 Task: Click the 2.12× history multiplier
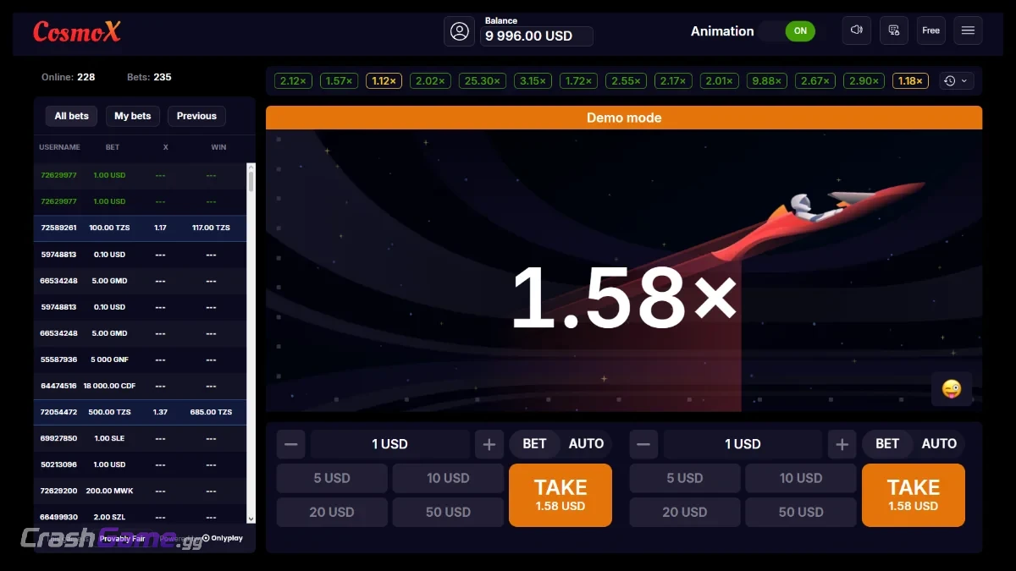tap(293, 81)
